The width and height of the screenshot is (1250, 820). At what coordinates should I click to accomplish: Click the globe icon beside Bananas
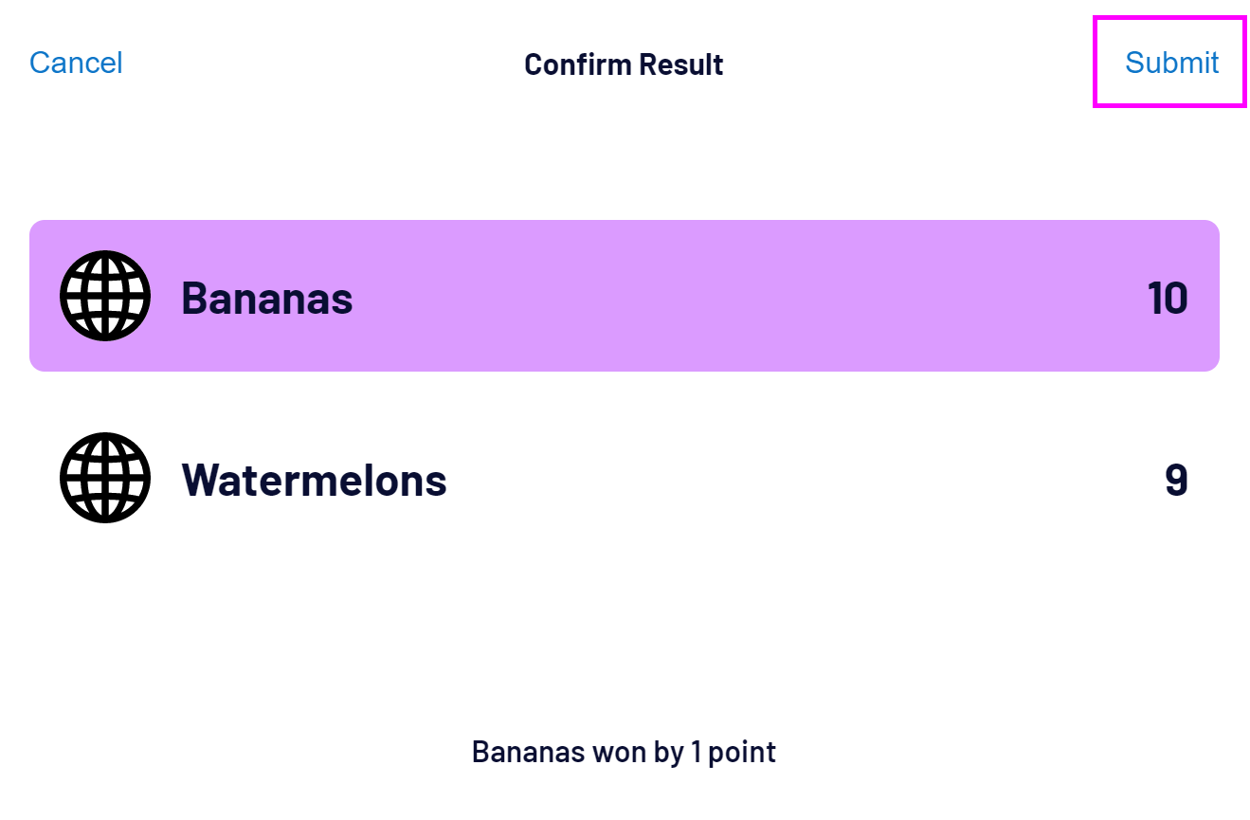click(105, 296)
